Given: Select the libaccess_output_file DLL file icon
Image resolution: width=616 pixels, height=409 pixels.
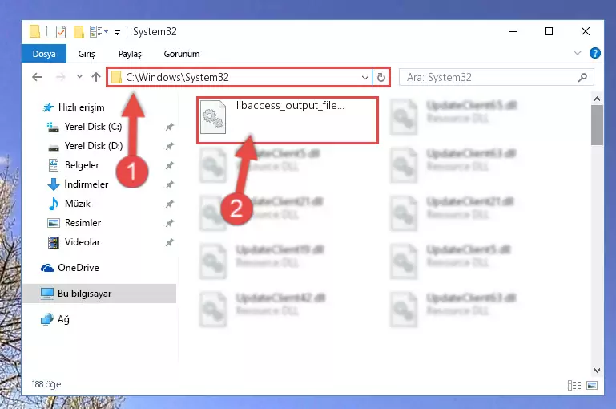Looking at the screenshot, I should pyautogui.click(x=213, y=117).
